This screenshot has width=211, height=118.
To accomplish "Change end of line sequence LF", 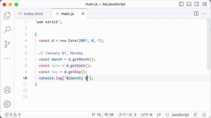I will [159, 115].
